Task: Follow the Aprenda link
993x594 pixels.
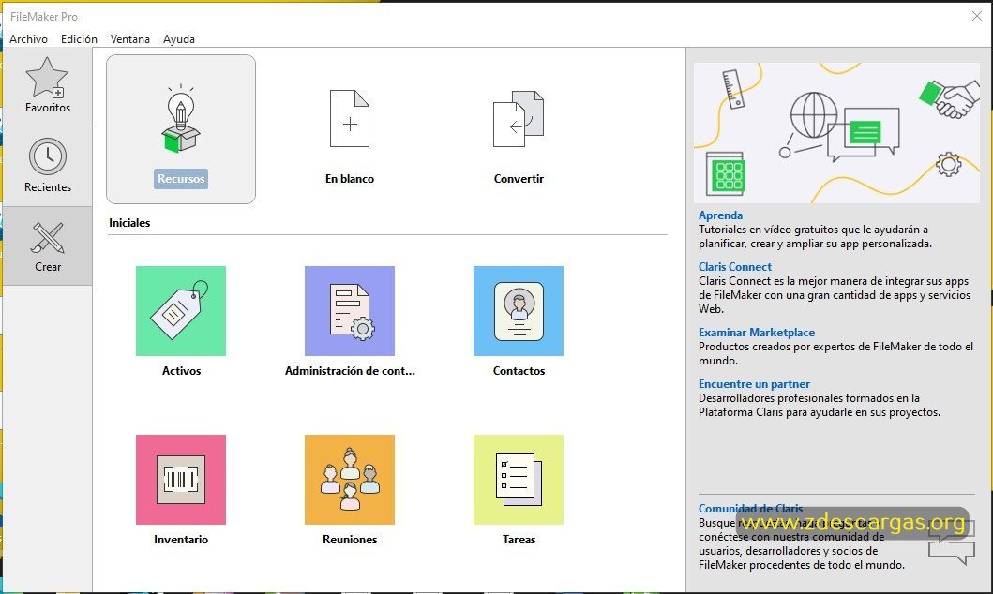Action: [x=721, y=215]
